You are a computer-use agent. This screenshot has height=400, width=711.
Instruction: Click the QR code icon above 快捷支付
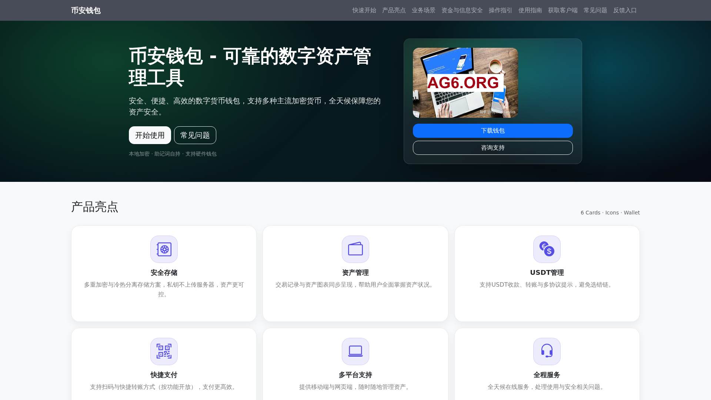click(164, 351)
